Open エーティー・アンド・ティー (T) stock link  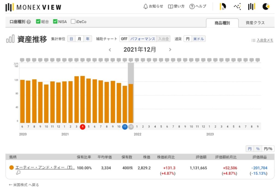pos(45,168)
